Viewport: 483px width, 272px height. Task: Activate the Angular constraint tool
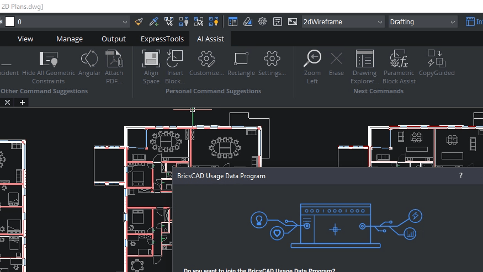89,58
